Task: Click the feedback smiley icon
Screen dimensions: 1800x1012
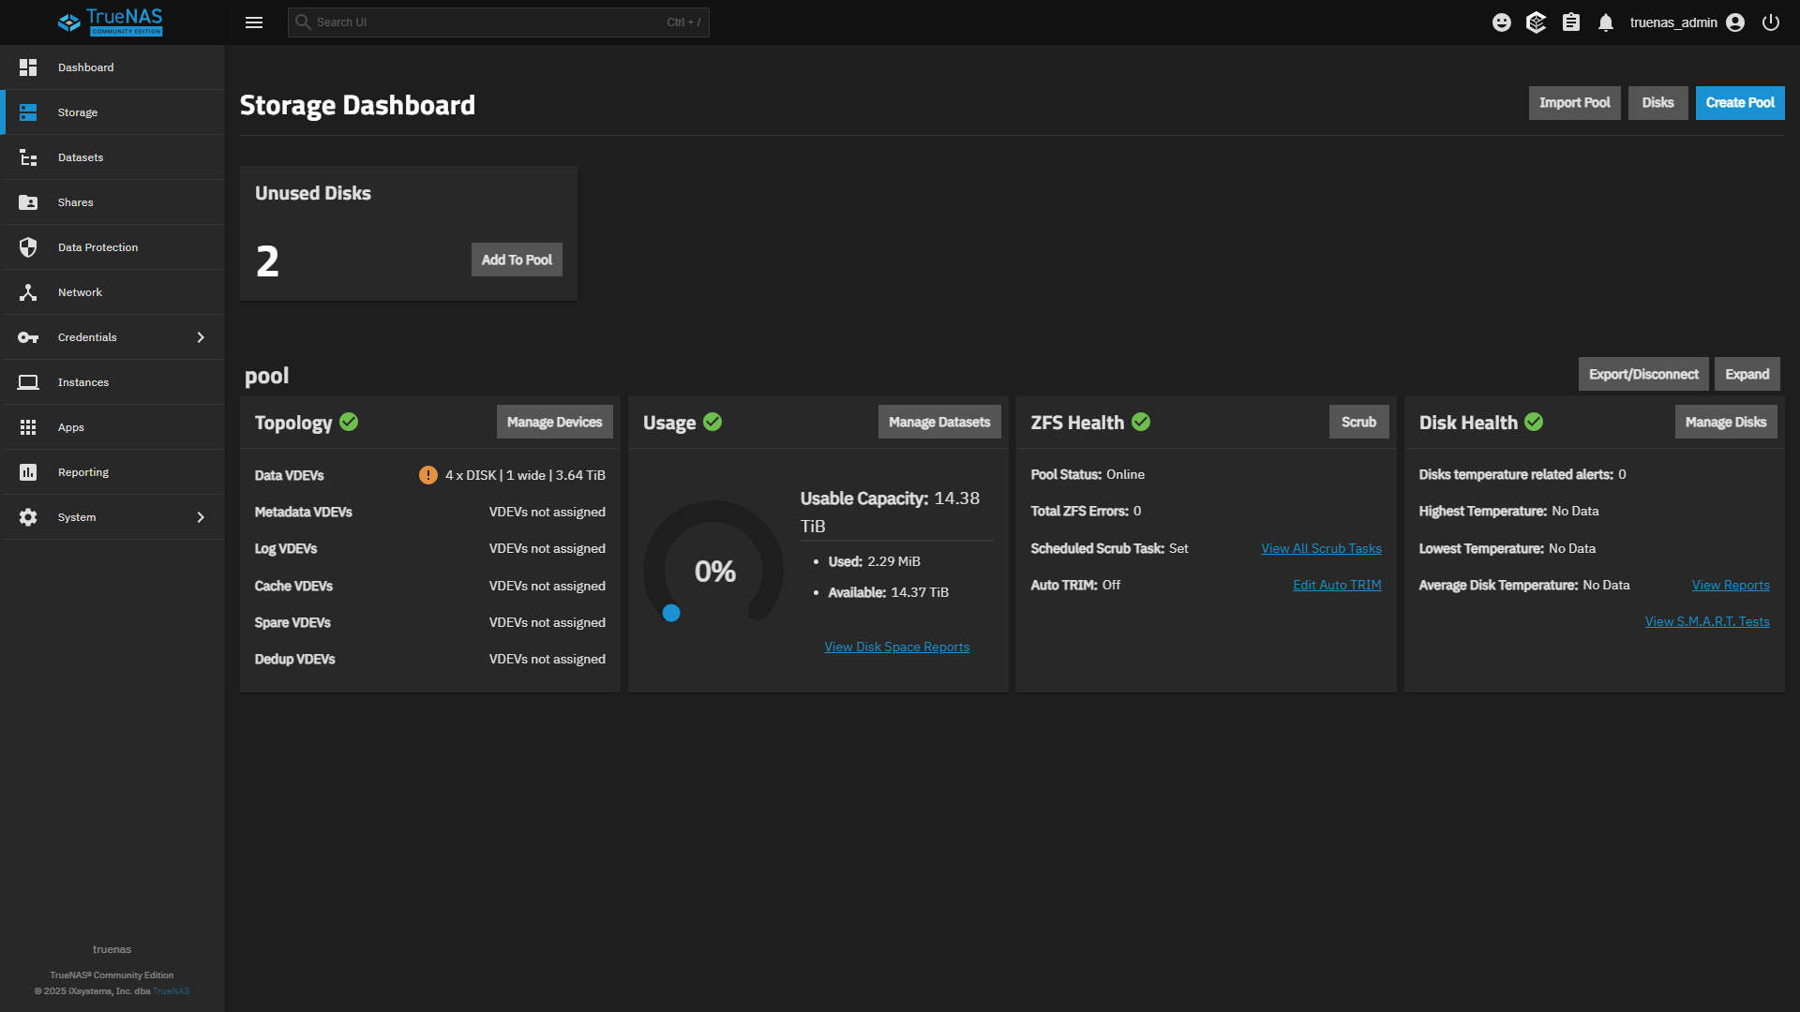Action: click(1502, 22)
